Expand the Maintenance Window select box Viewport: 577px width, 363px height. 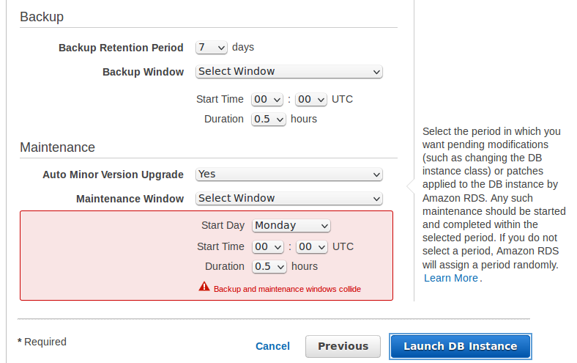289,198
